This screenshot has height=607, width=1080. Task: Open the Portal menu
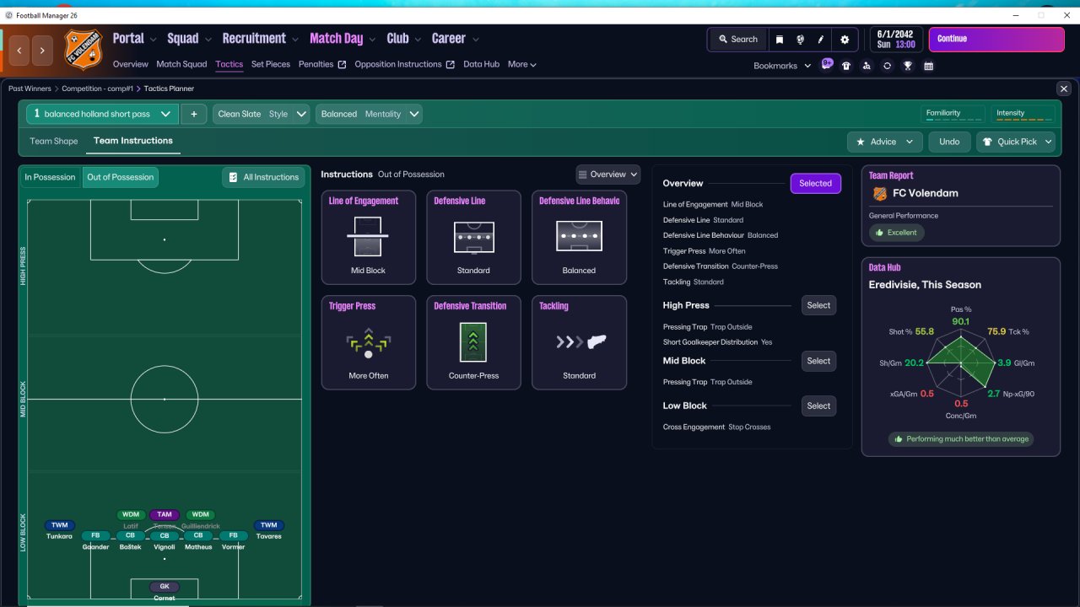pyautogui.click(x=134, y=39)
